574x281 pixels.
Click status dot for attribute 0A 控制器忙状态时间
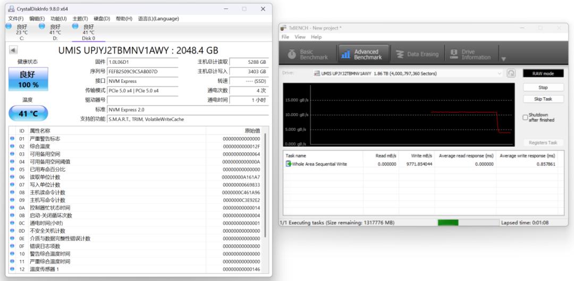click(12, 208)
